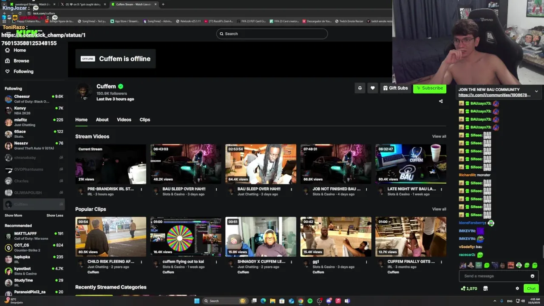Open StudyTime in Recommended list
The width and height of the screenshot is (544, 306).
(34, 282)
